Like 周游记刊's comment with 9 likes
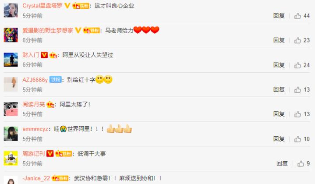The height and width of the screenshot is (184, 315). click(x=301, y=163)
